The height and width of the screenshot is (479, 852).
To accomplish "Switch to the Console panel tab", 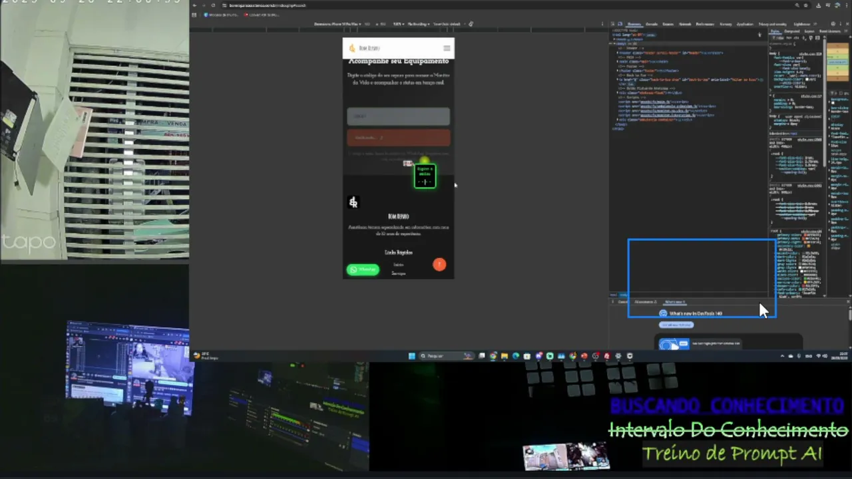I will (x=652, y=24).
